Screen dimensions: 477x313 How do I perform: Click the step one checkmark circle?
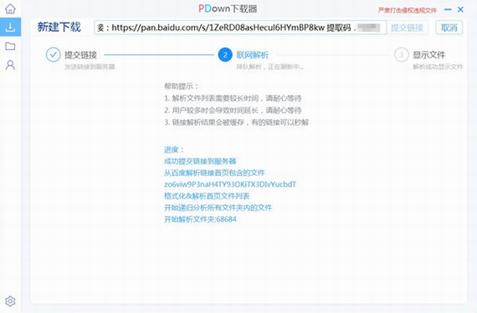(54, 55)
